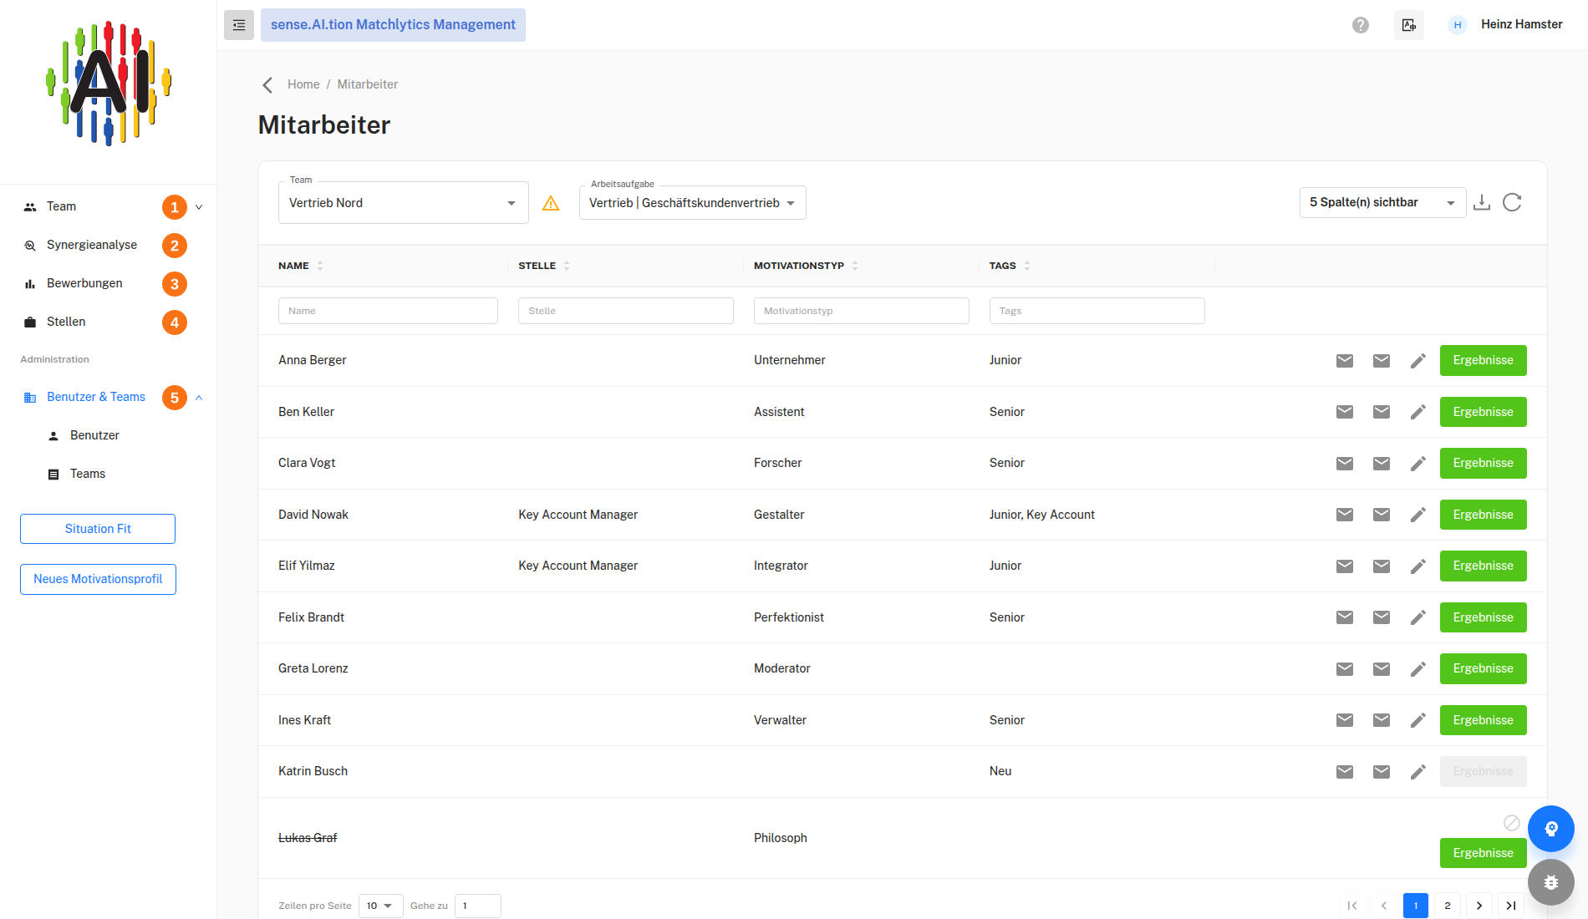Open Ergebnisse for Lukas Graf

[x=1484, y=853]
